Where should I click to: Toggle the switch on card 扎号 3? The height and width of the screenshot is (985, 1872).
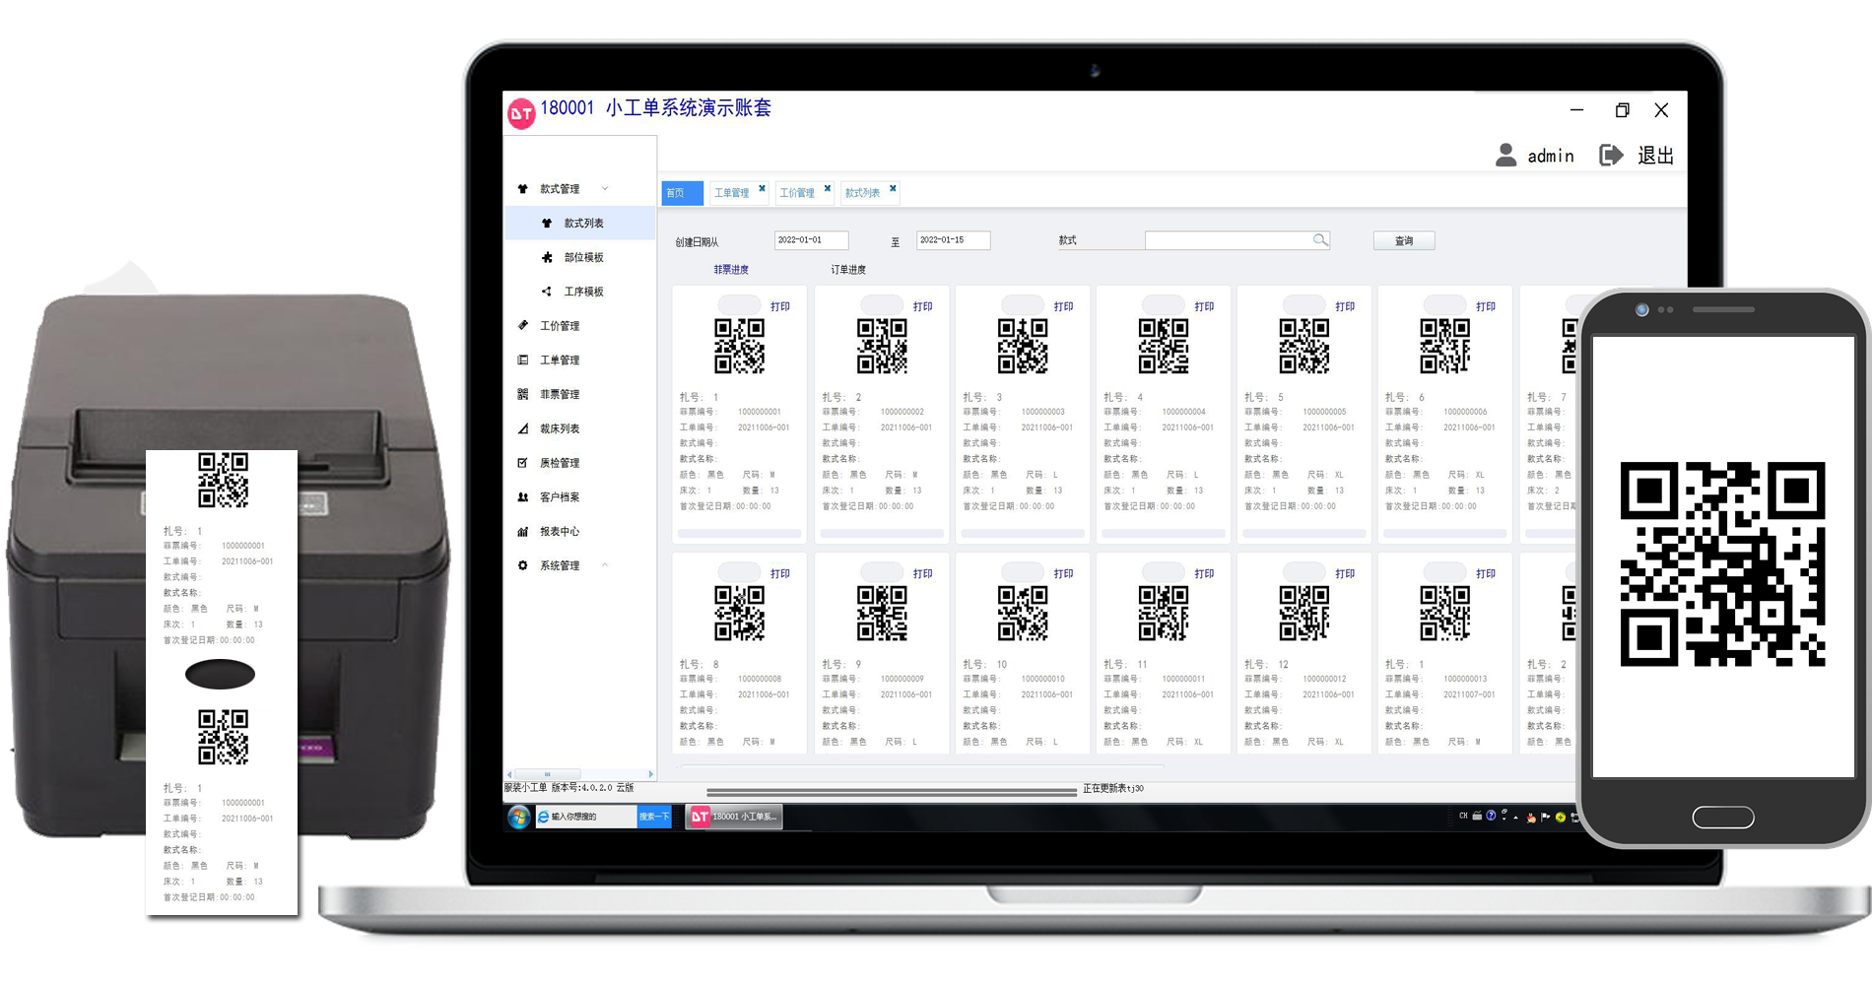(1023, 305)
